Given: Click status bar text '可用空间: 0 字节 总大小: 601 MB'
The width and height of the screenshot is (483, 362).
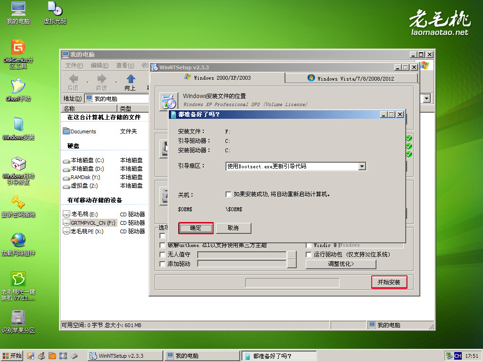Looking at the screenshot, I should pyautogui.click(x=101, y=325).
